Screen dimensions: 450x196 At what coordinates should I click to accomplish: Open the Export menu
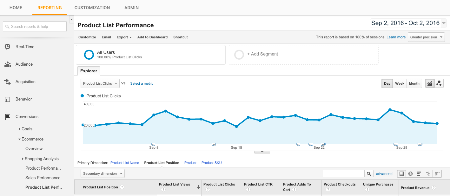pyautogui.click(x=124, y=37)
